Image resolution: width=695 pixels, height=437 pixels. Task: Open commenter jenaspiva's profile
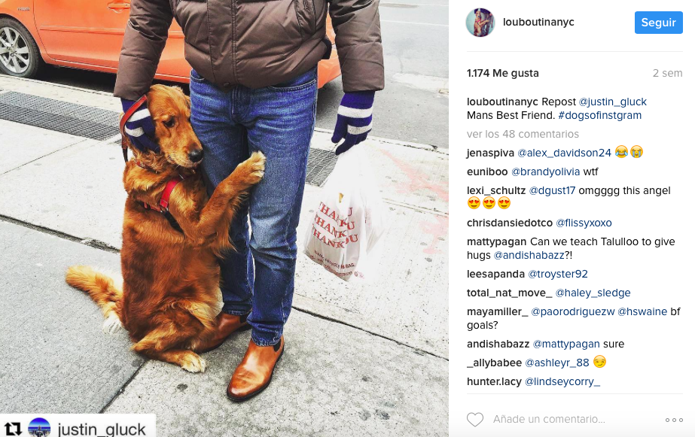click(490, 153)
